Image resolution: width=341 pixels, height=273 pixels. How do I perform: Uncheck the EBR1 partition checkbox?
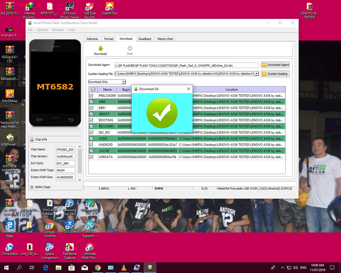tap(91, 108)
